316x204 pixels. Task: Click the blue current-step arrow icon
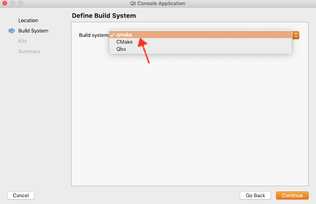click(x=12, y=31)
